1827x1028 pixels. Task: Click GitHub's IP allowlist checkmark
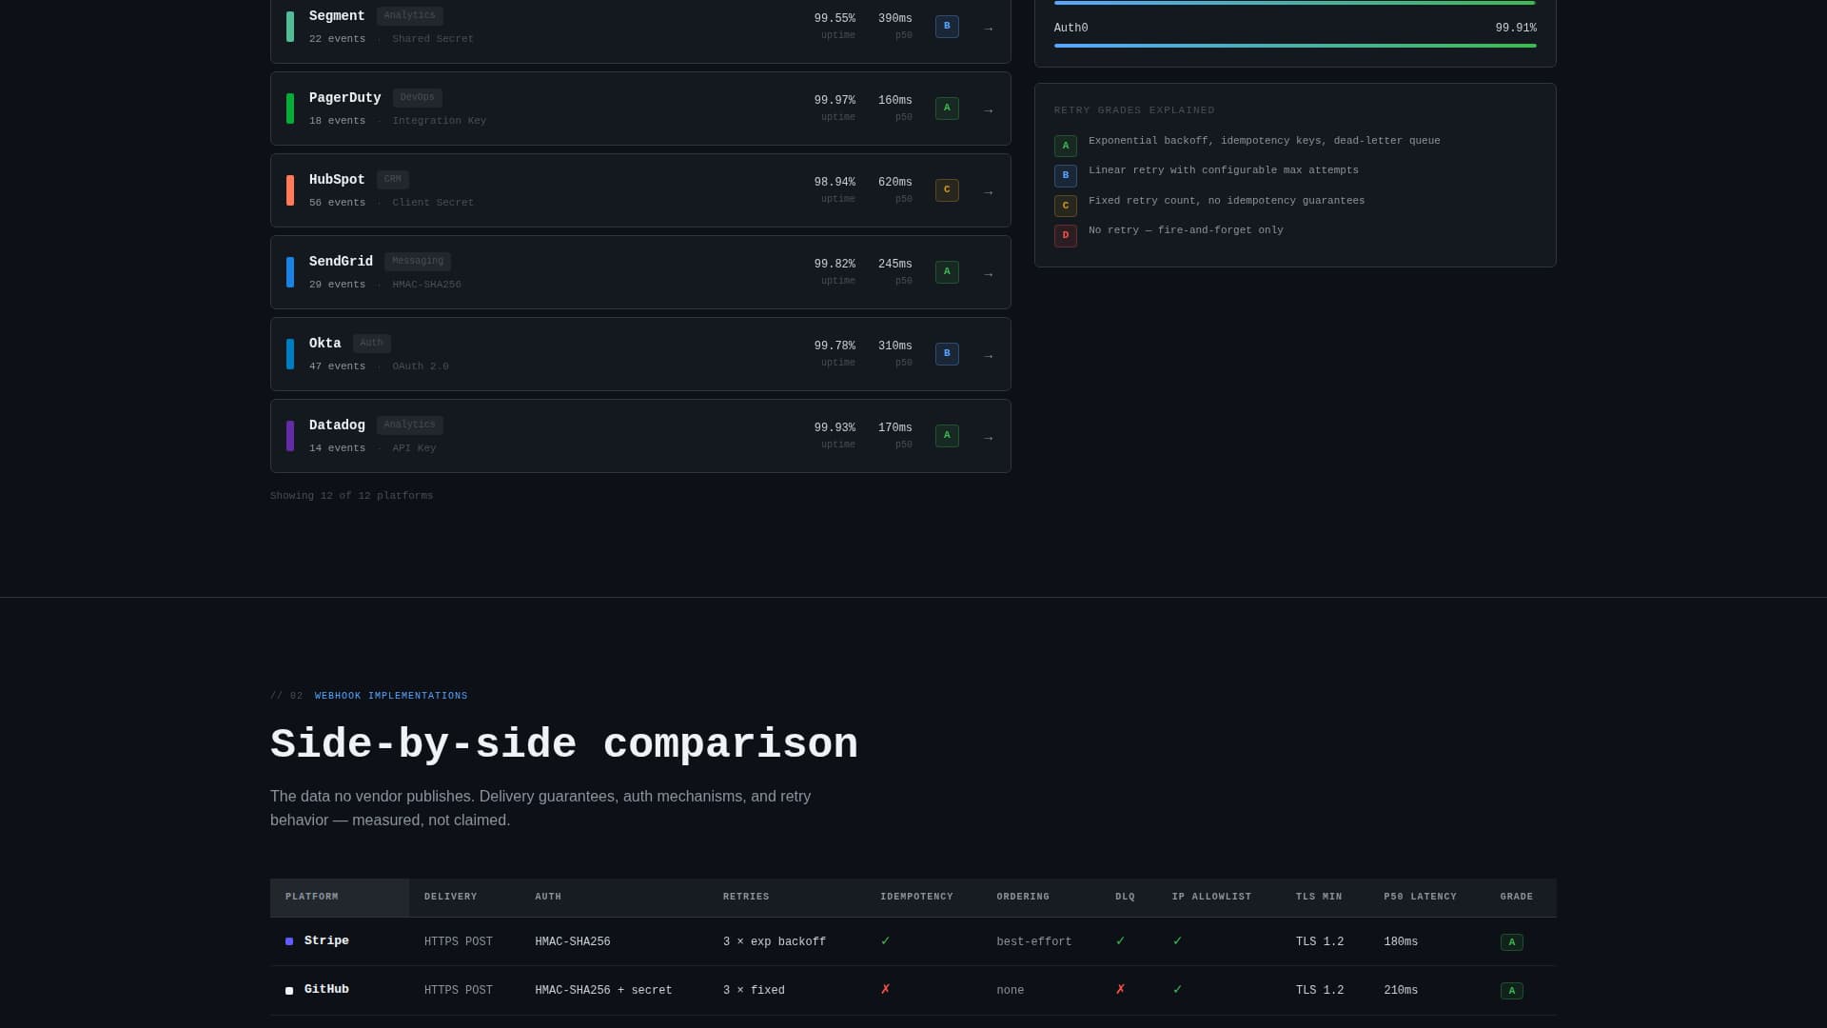(x=1177, y=990)
